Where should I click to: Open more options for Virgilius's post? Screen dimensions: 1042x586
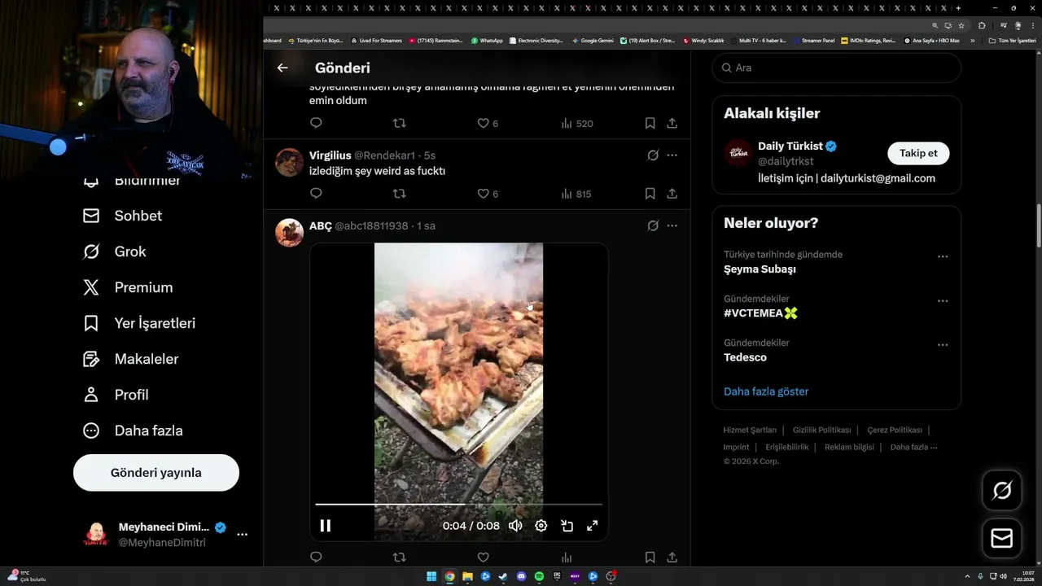point(672,155)
